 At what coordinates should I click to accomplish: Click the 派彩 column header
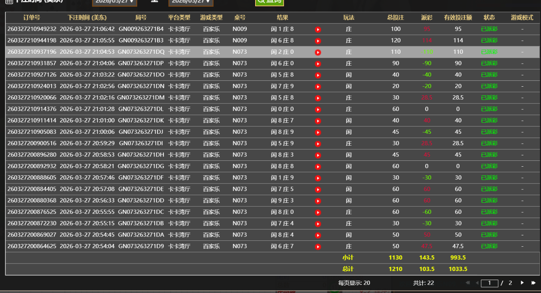pyautogui.click(x=427, y=18)
